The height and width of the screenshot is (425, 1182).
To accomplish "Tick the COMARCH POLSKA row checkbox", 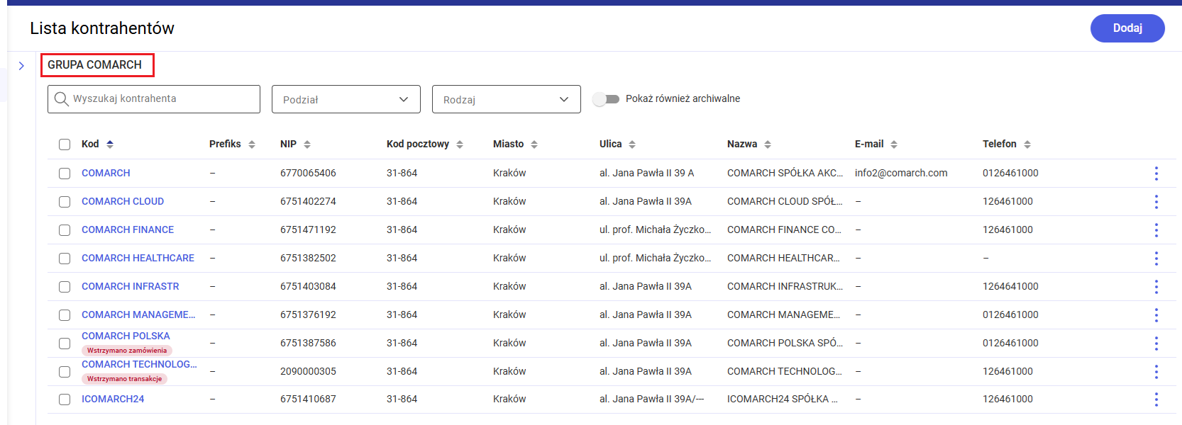I will [65, 344].
